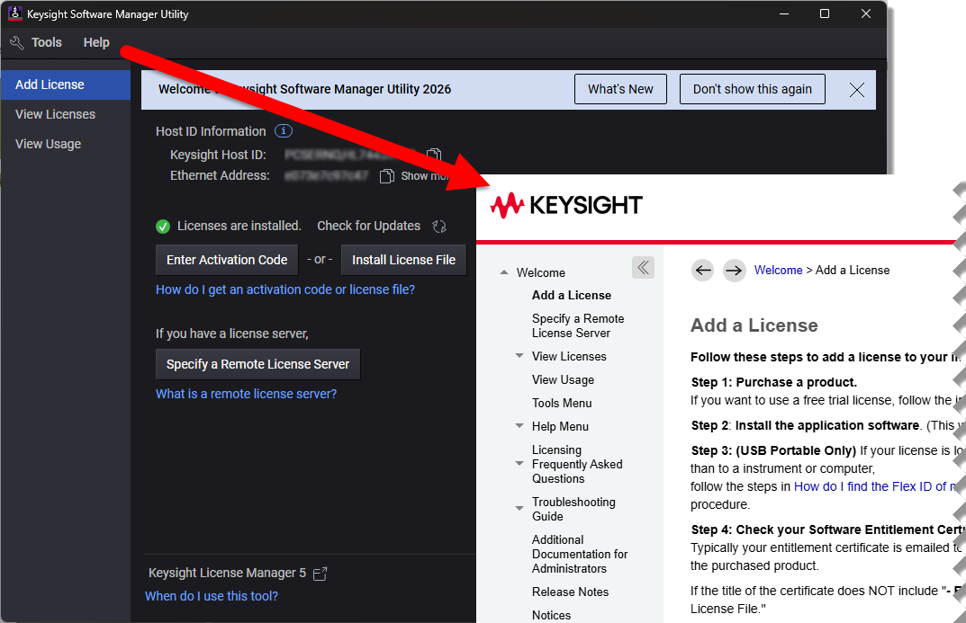
Task: Select View Usage in help tree
Action: [563, 380]
